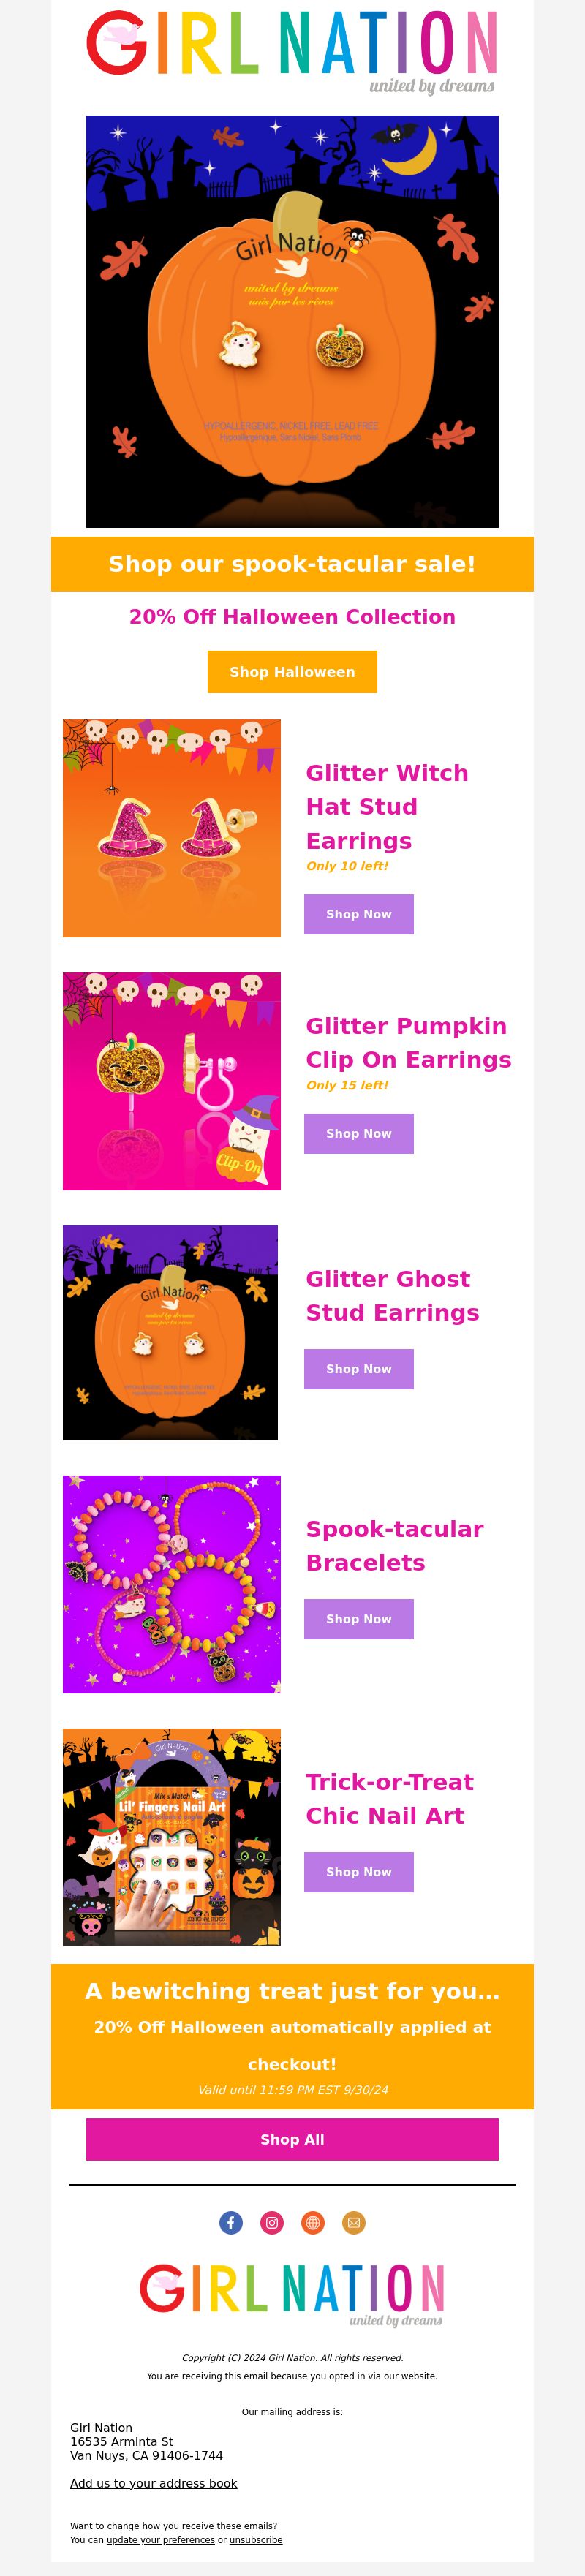The width and height of the screenshot is (585, 2576).
Task: Open the Facebook social icon
Action: [x=231, y=2222]
